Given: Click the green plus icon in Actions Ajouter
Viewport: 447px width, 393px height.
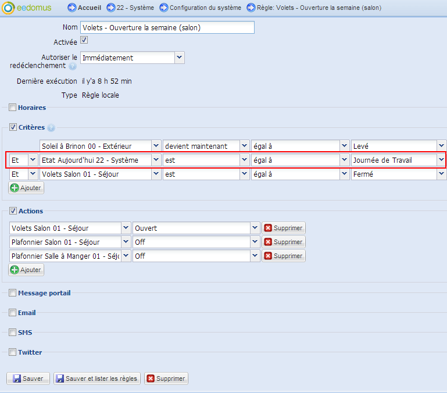Looking at the screenshot, I should click(15, 270).
